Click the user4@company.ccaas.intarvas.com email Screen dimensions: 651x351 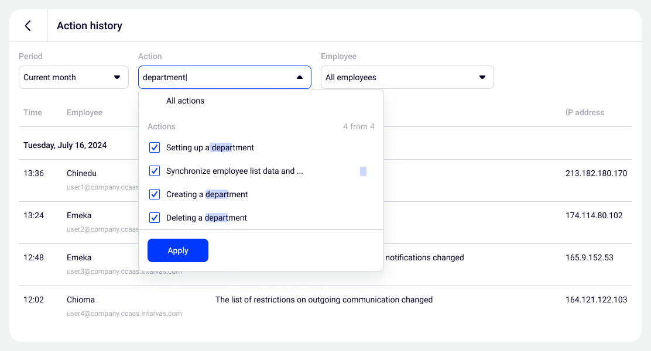click(124, 314)
